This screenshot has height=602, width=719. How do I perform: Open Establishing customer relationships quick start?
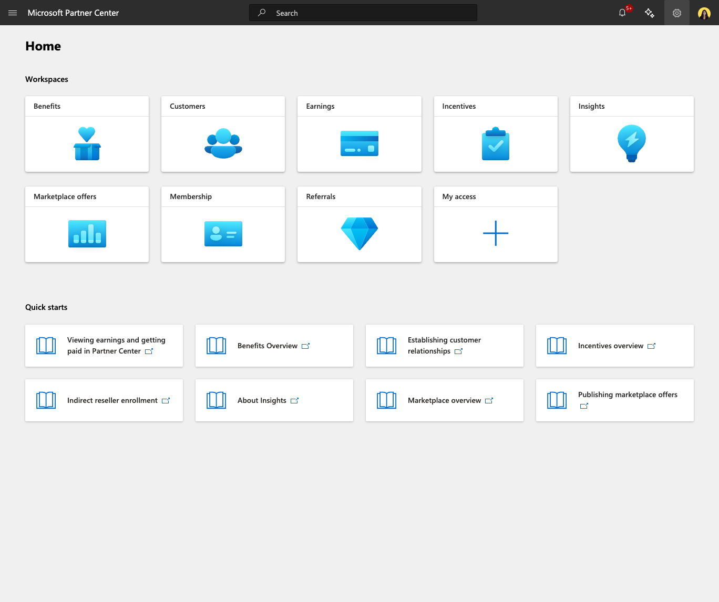(x=445, y=346)
